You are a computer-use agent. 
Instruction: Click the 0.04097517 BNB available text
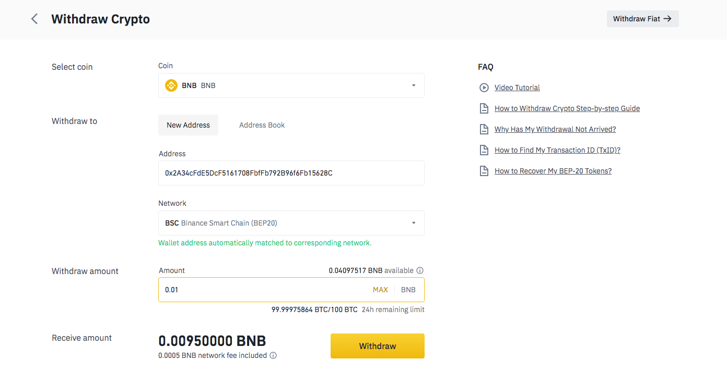click(x=371, y=270)
